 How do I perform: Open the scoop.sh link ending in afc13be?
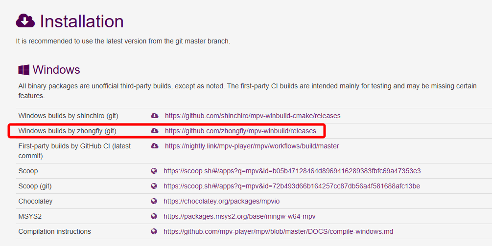pos(292,186)
